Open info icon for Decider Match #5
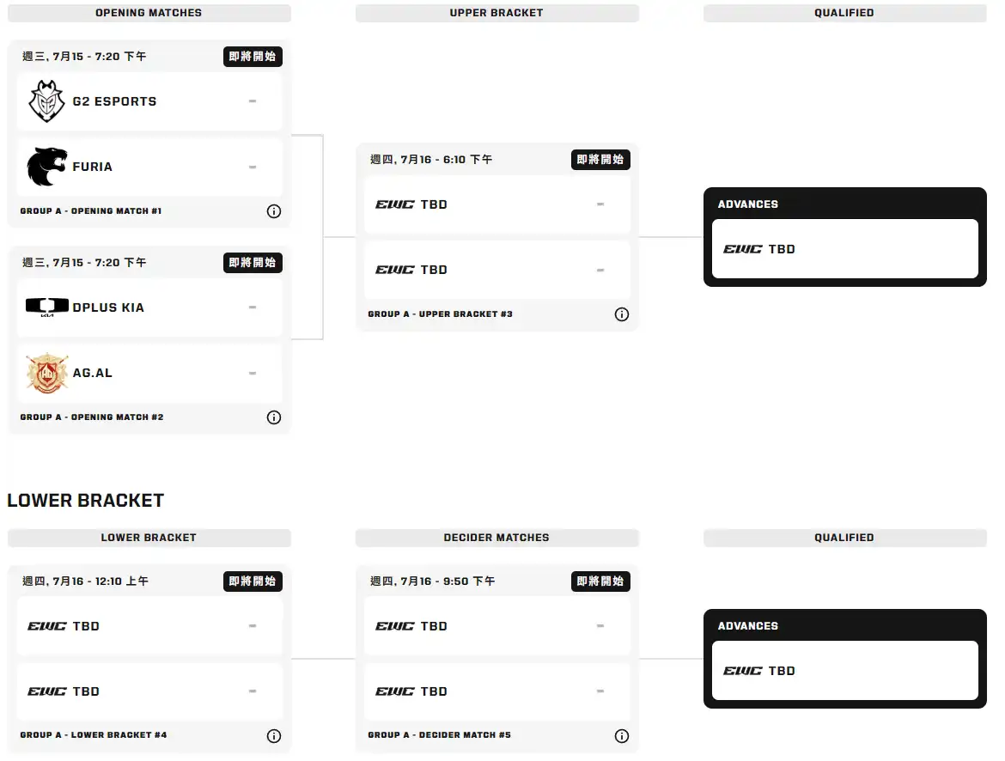This screenshot has width=1005, height=761. 622,736
